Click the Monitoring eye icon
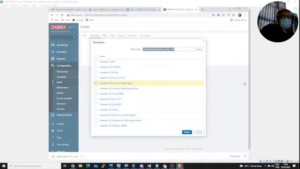 click(53, 45)
